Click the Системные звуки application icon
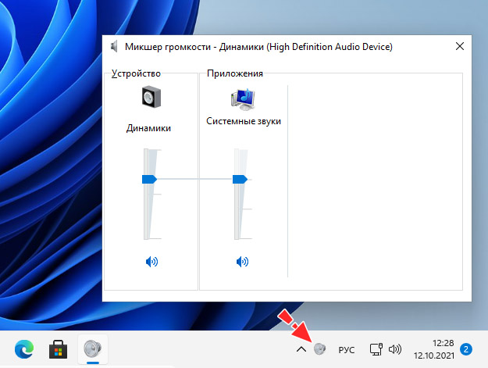The height and width of the screenshot is (368, 488). click(x=243, y=99)
